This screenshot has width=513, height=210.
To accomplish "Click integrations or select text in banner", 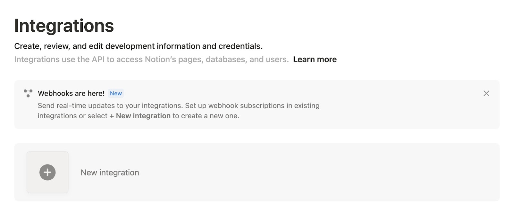I will click(x=72, y=116).
